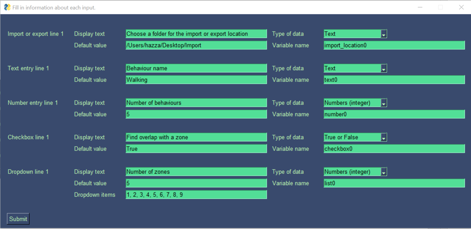
Task: Select the checkbox0 variable name field
Action: coord(393,149)
